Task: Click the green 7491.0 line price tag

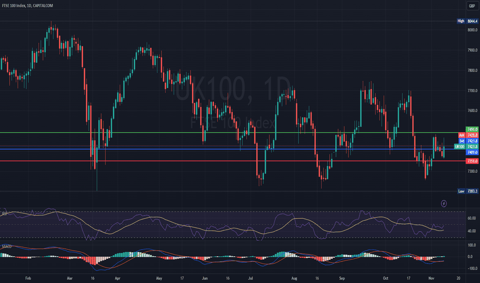Action: click(472, 130)
